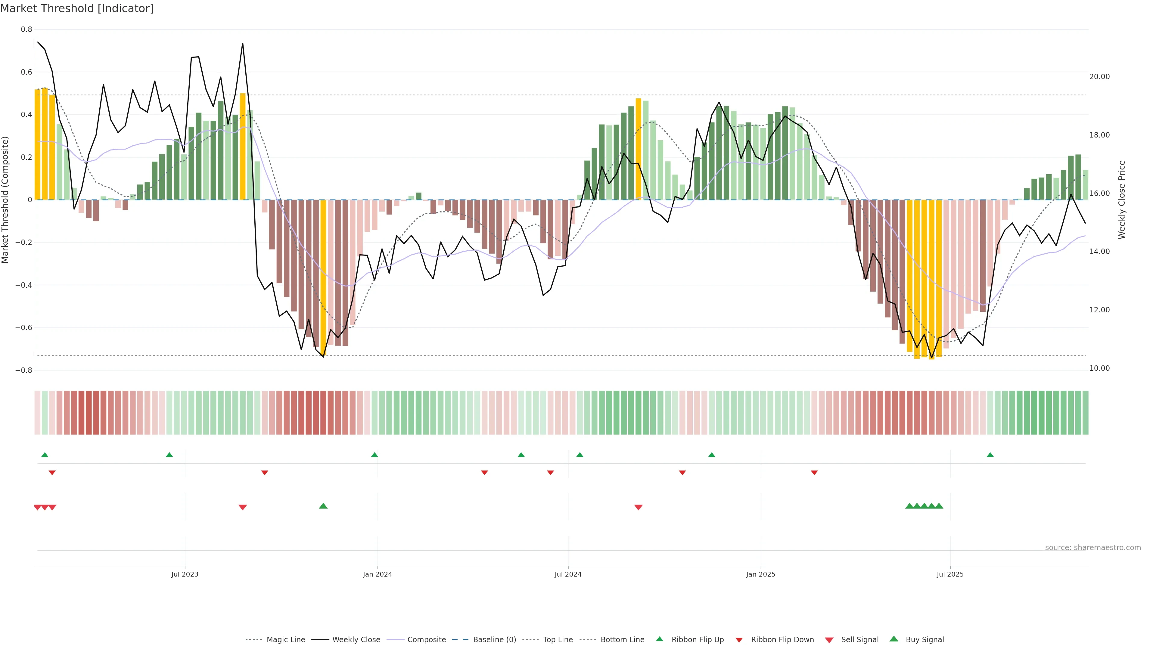Click the Jul 2025 x-axis label
Image resolution: width=1156 pixels, height=650 pixels.
[950, 574]
